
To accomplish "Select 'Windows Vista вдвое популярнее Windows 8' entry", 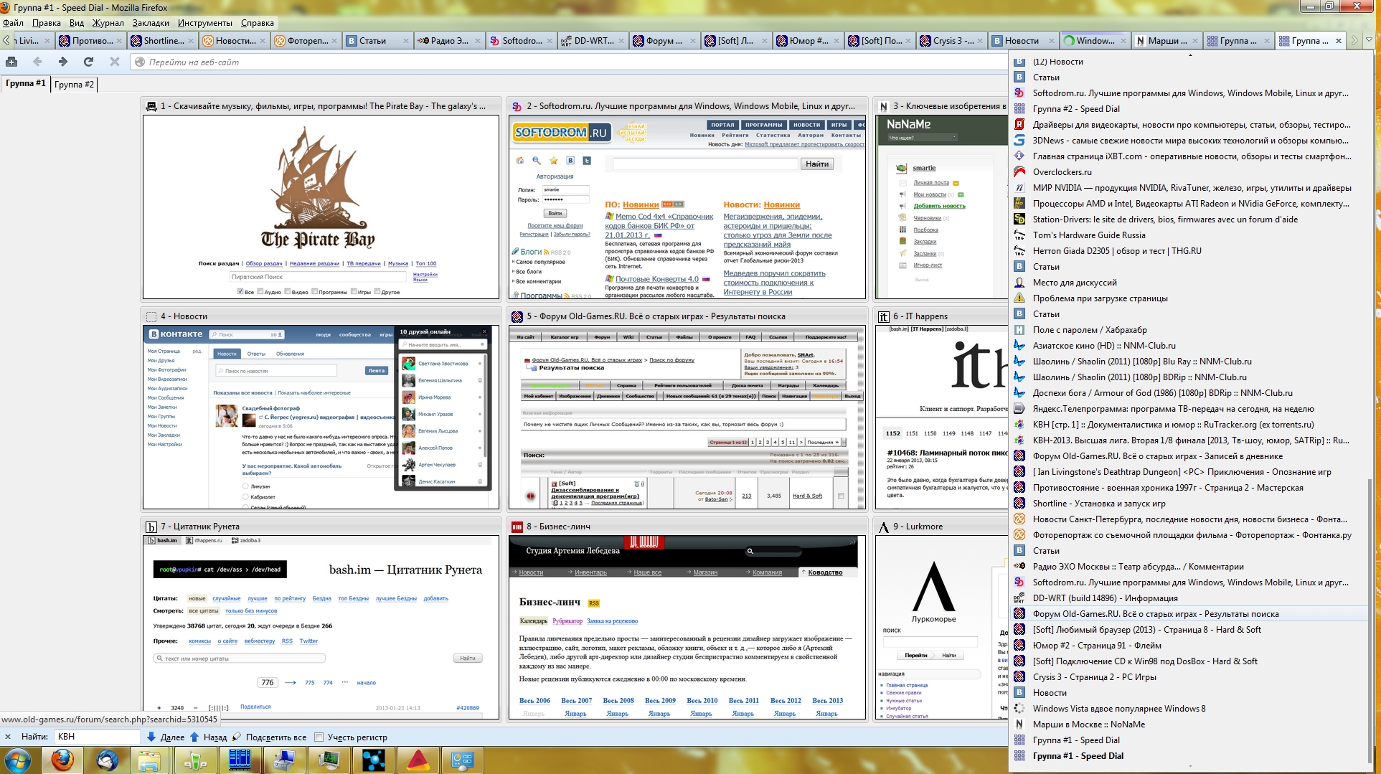I will [1189, 709].
